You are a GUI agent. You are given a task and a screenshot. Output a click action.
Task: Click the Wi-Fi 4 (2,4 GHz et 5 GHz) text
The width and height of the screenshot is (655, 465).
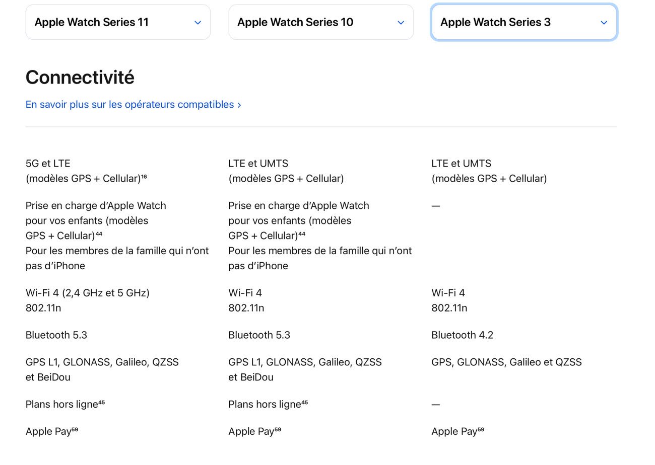[88, 293]
